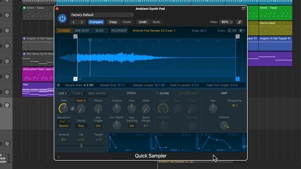The height and width of the screenshot is (169, 301).
Task: Click the Fade In Length value
Action: coord(195,85)
